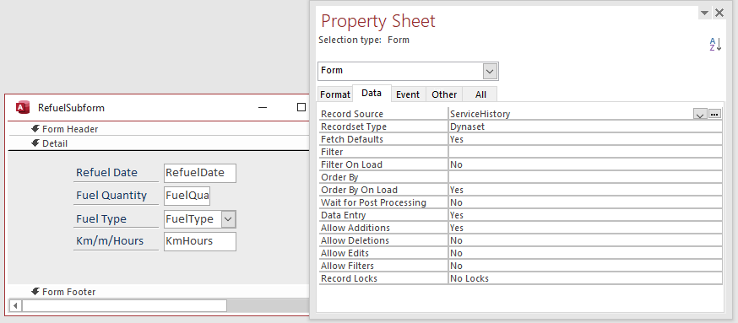Switch to the Other tab
The height and width of the screenshot is (323, 738).
(444, 94)
